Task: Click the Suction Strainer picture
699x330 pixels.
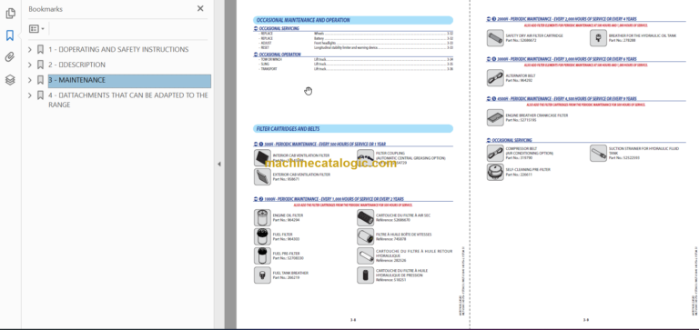Action: pyautogui.click(x=598, y=153)
